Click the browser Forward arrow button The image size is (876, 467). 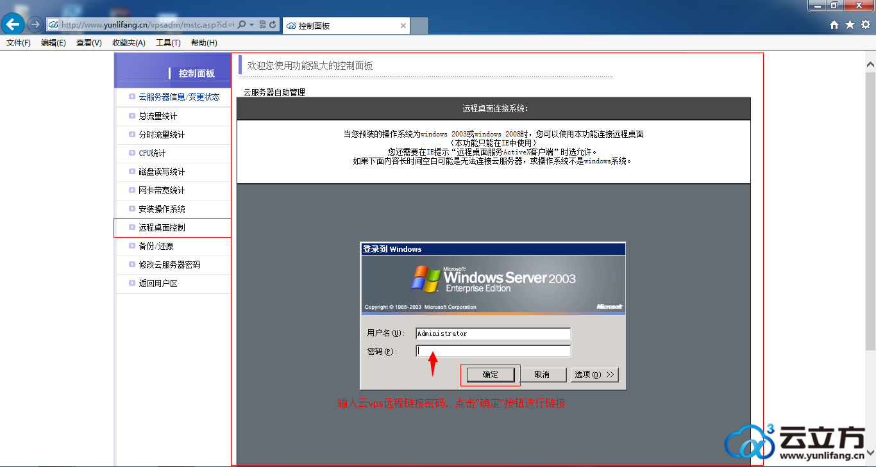(x=35, y=24)
